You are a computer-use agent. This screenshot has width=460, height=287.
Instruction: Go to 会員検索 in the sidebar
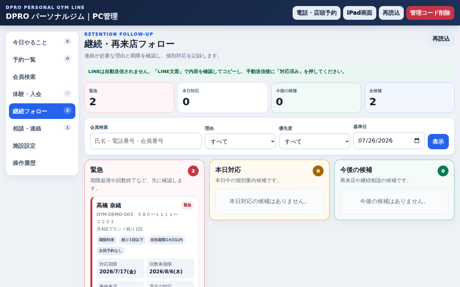(42, 77)
